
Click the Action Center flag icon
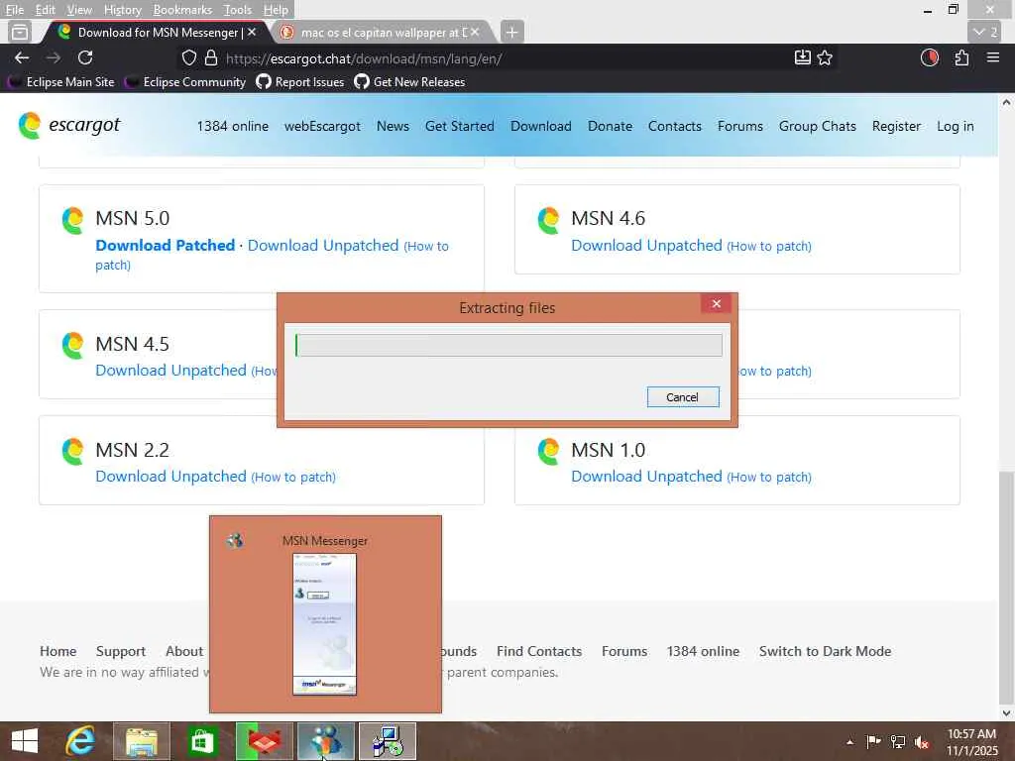873,741
